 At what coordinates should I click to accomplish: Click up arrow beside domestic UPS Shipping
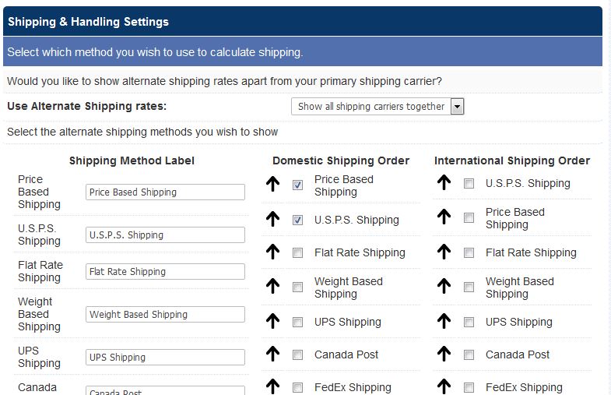click(272, 322)
